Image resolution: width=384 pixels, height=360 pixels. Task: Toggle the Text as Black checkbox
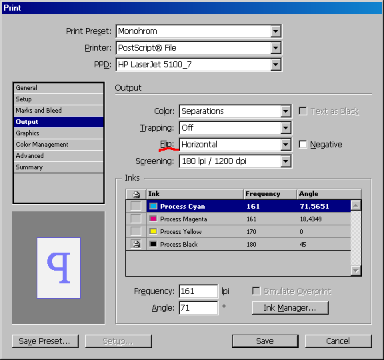point(303,111)
